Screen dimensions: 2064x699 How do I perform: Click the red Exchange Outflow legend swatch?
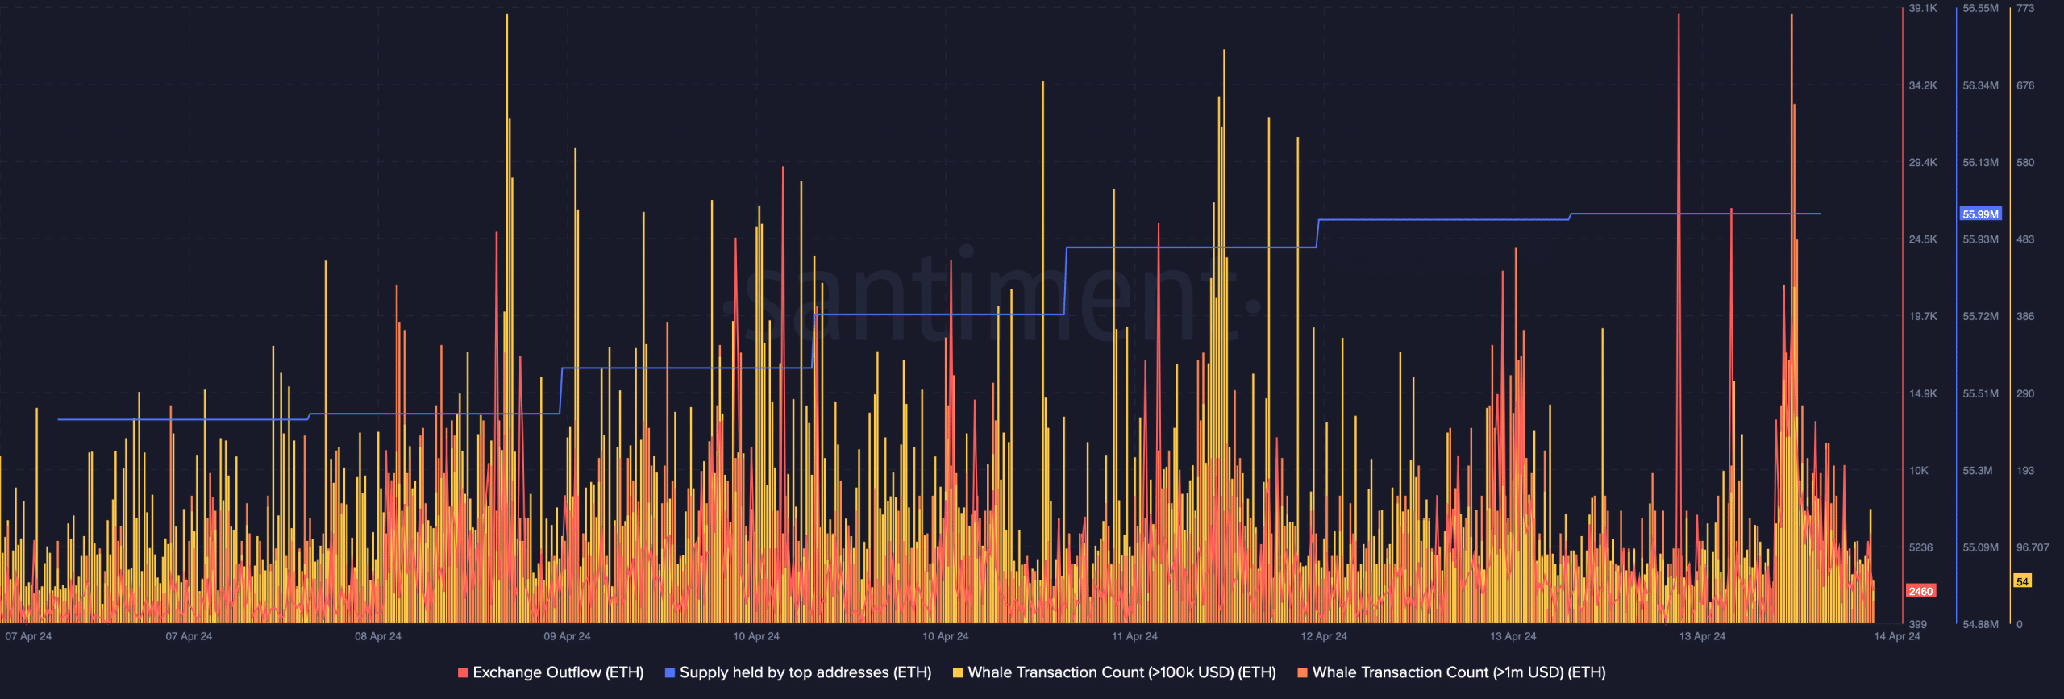[463, 672]
